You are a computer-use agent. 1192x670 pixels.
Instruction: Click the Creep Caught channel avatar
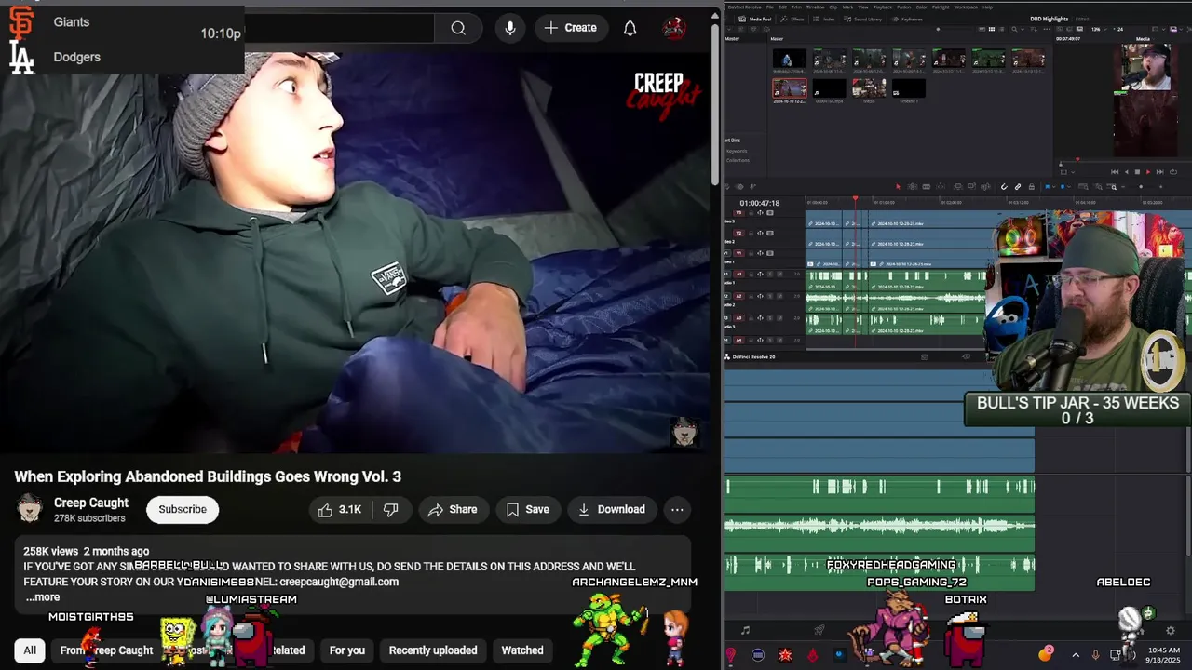pyautogui.click(x=30, y=509)
